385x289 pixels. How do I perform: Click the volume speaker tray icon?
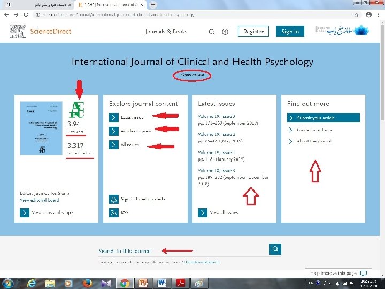337,284
